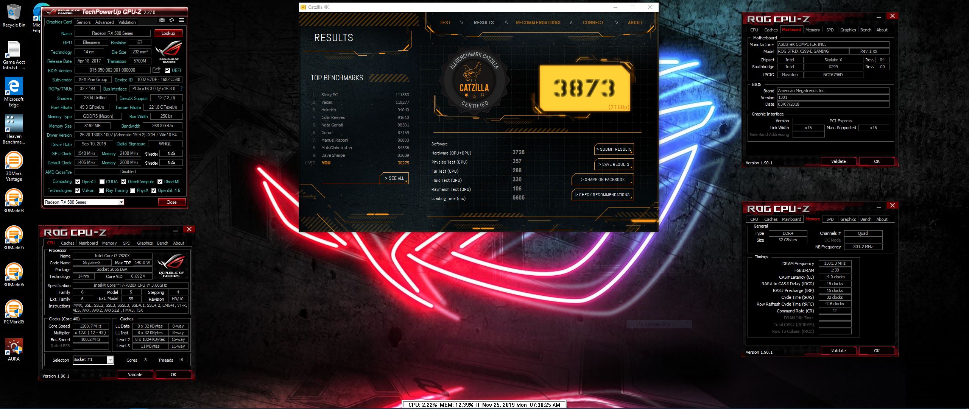969x409 pixels.
Task: Toggle the Ray Tracing checkbox
Action: point(102,190)
